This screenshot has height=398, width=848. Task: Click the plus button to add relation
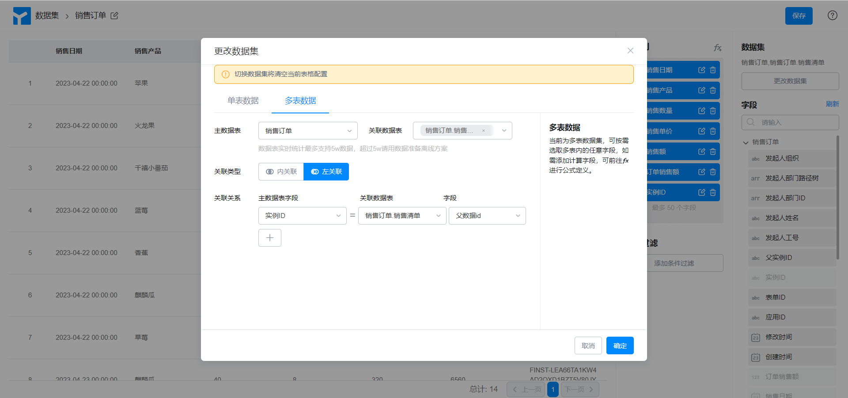(270, 238)
